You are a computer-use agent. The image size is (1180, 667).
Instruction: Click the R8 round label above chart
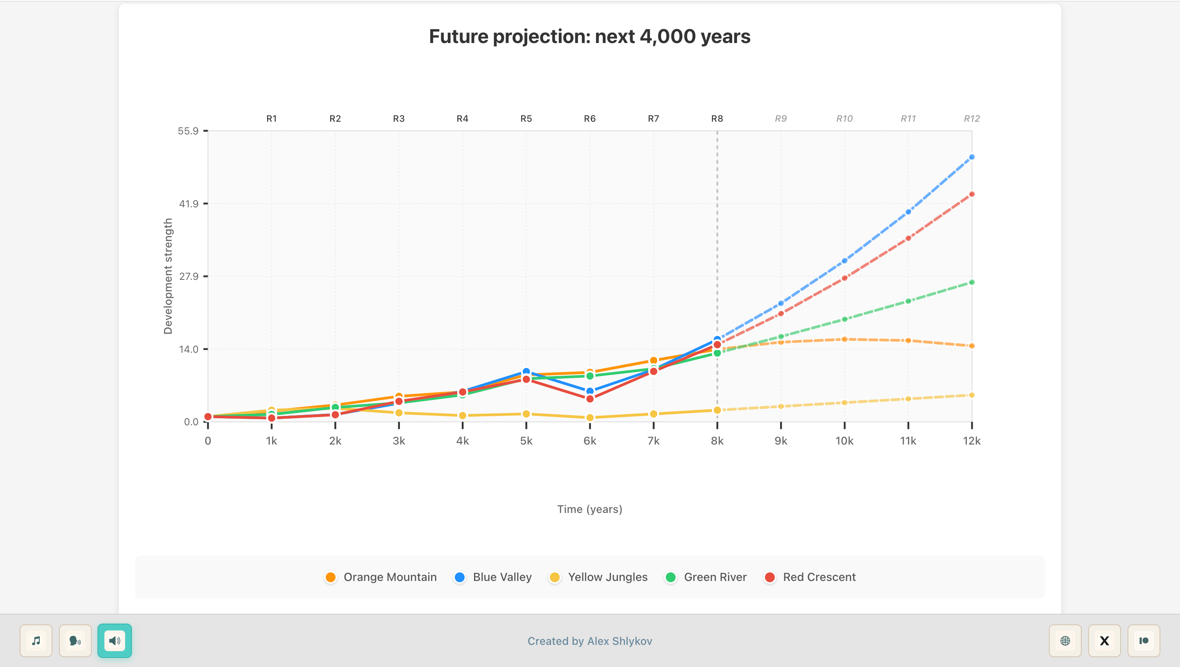tap(717, 119)
